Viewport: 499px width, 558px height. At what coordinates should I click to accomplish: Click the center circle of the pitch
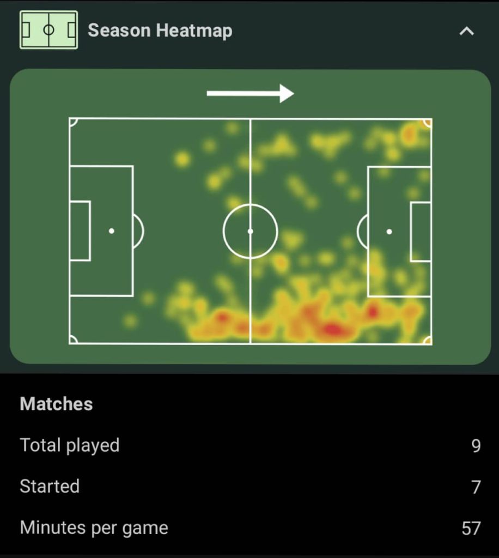click(251, 231)
